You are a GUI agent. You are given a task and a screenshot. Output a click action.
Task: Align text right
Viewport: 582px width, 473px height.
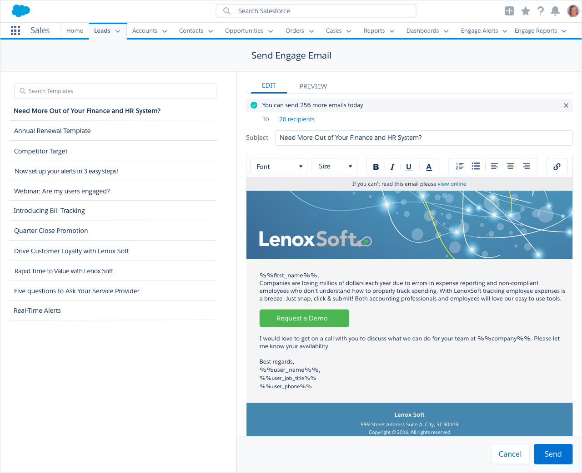(x=526, y=166)
